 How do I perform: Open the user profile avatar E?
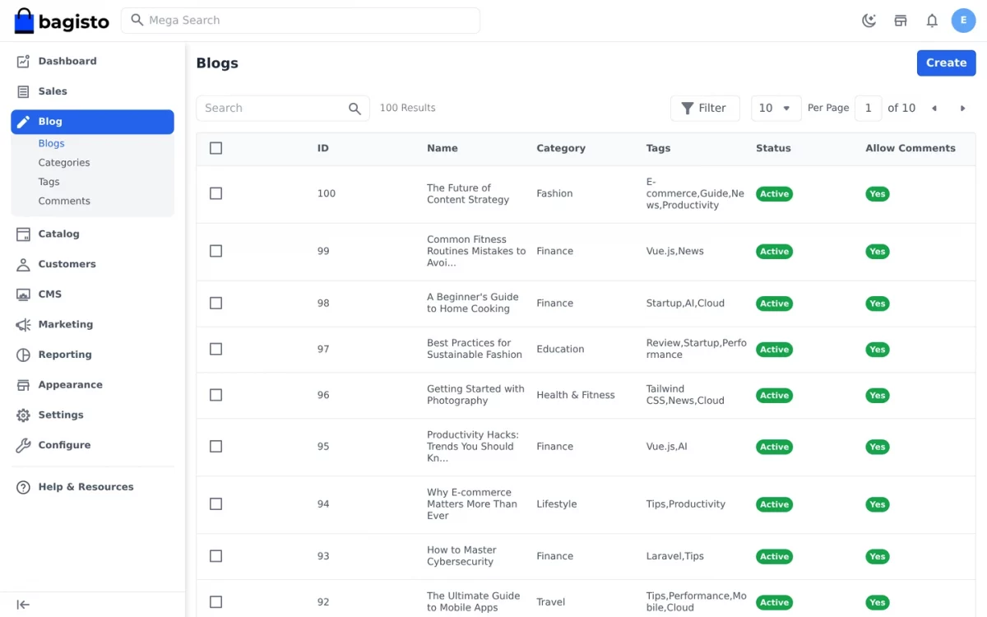[x=964, y=21]
